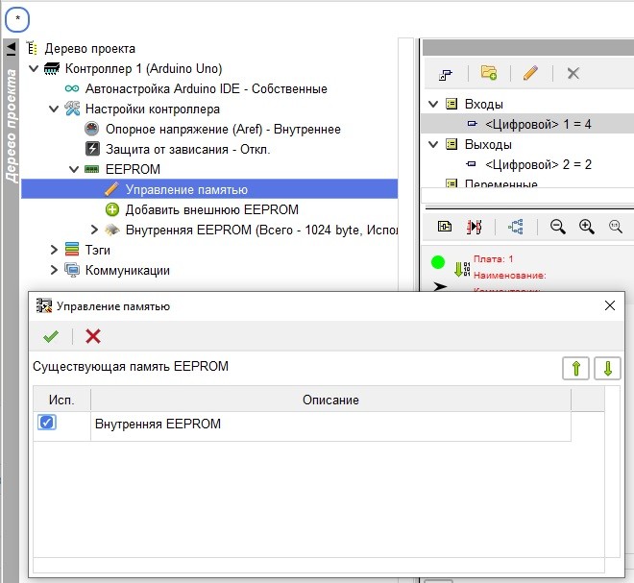
Task: Click the Дерево проекта header icon
Action: (33, 48)
